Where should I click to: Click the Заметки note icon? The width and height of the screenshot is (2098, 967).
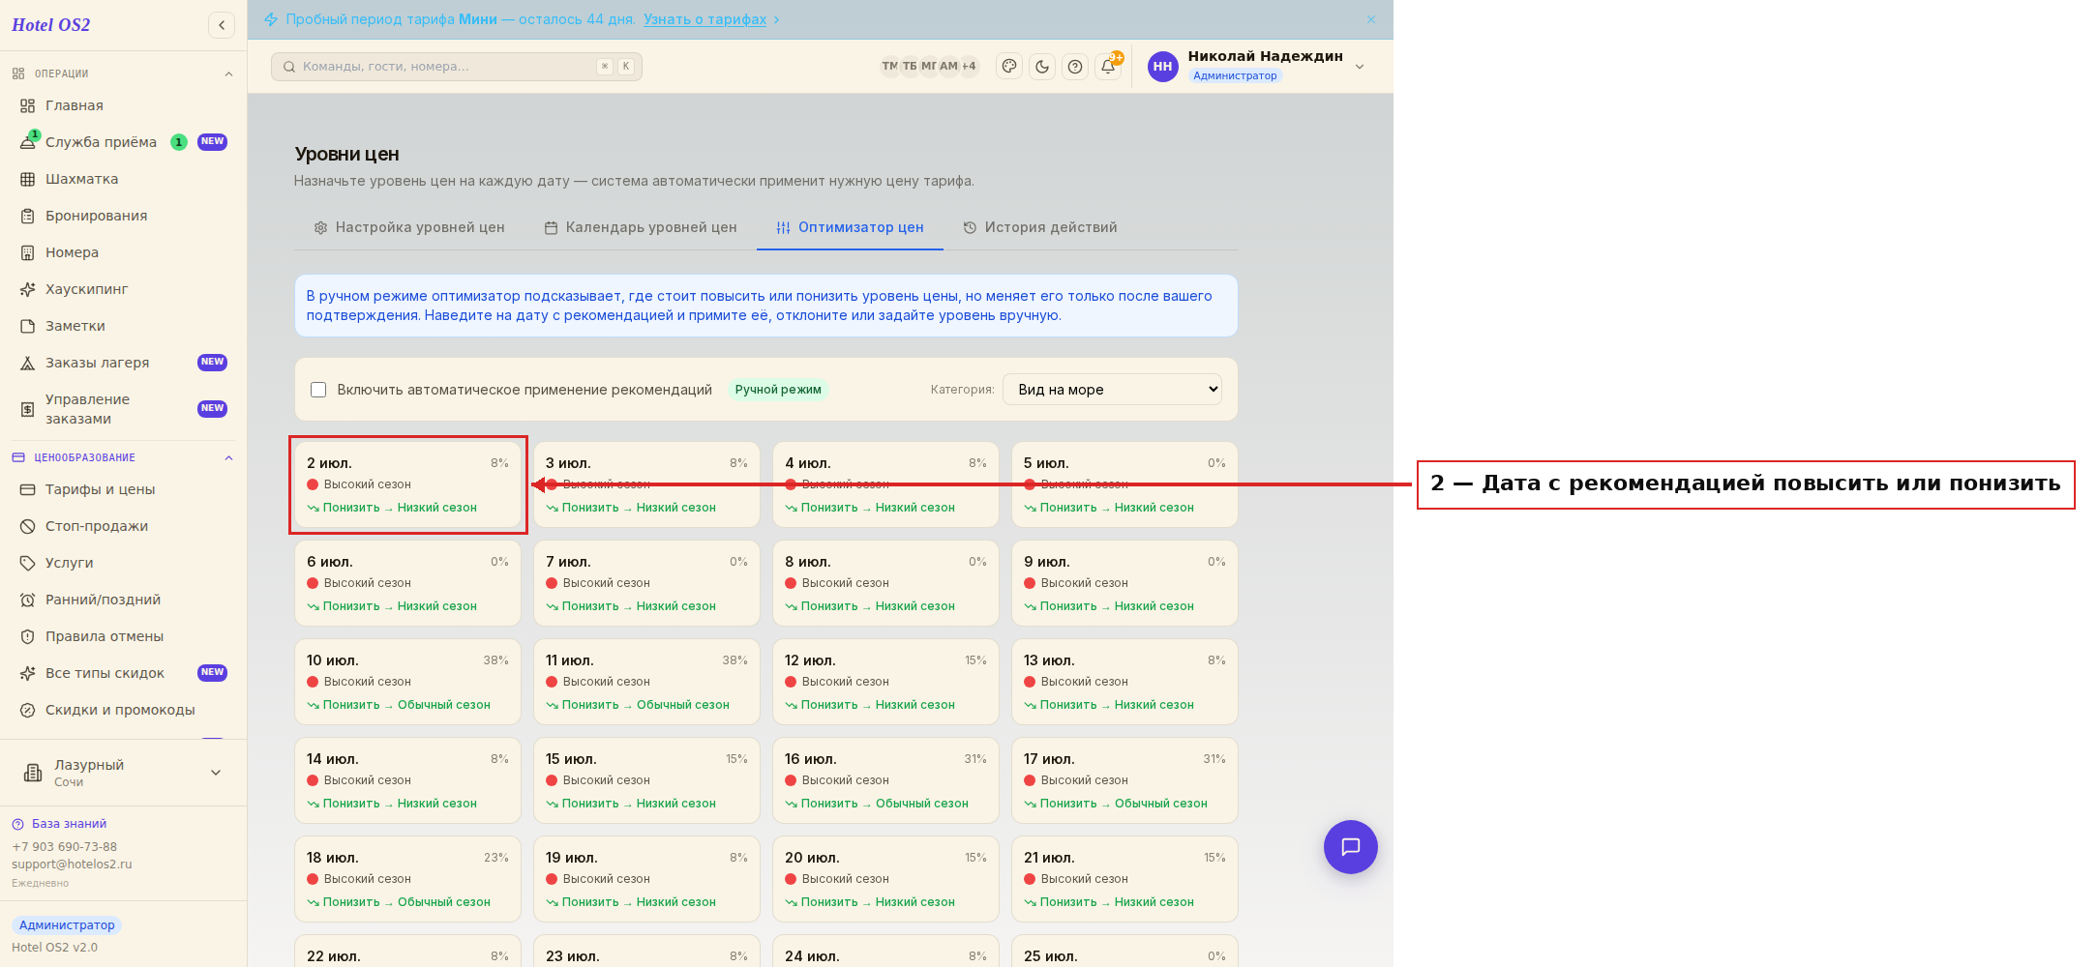pos(28,326)
